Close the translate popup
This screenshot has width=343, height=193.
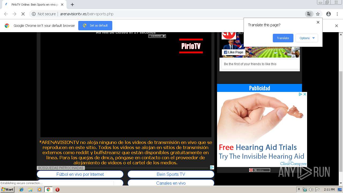pos(318,22)
